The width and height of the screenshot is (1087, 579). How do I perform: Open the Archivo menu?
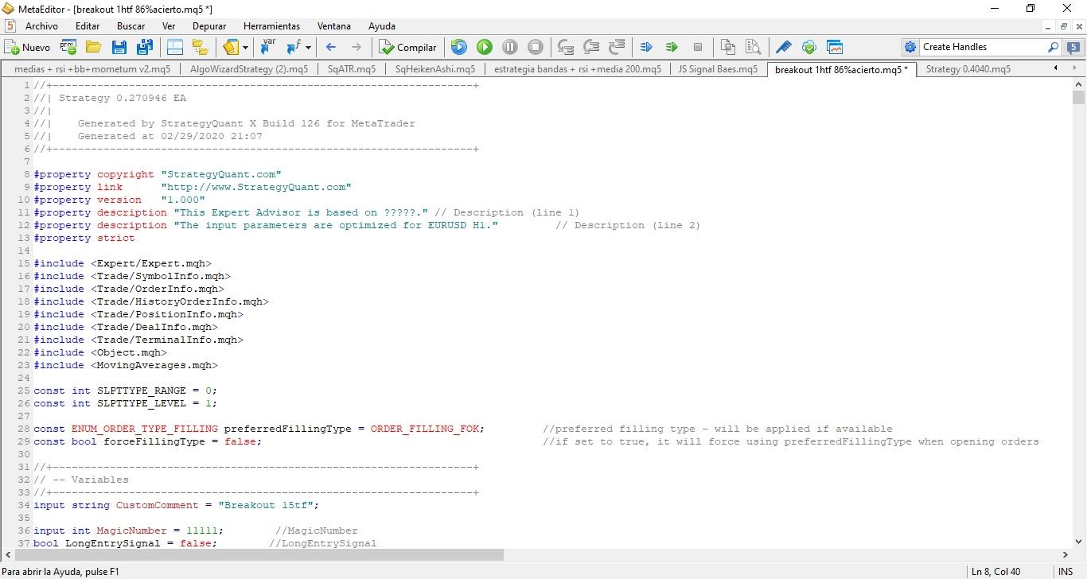[41, 26]
